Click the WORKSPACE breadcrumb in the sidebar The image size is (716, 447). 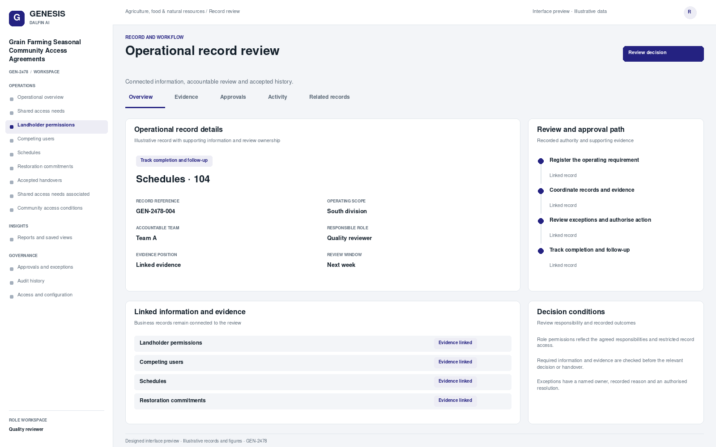(x=47, y=72)
